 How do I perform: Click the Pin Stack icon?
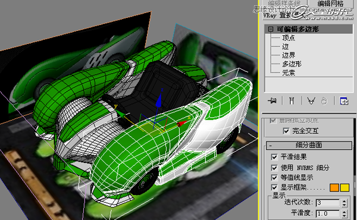pos(272,100)
